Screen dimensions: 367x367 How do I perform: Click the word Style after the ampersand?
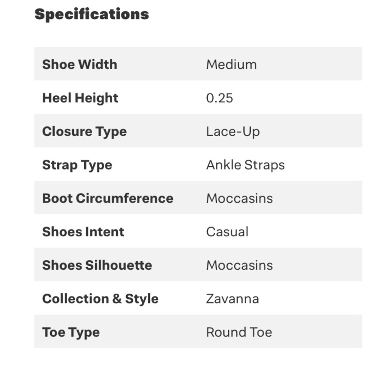coord(142,298)
